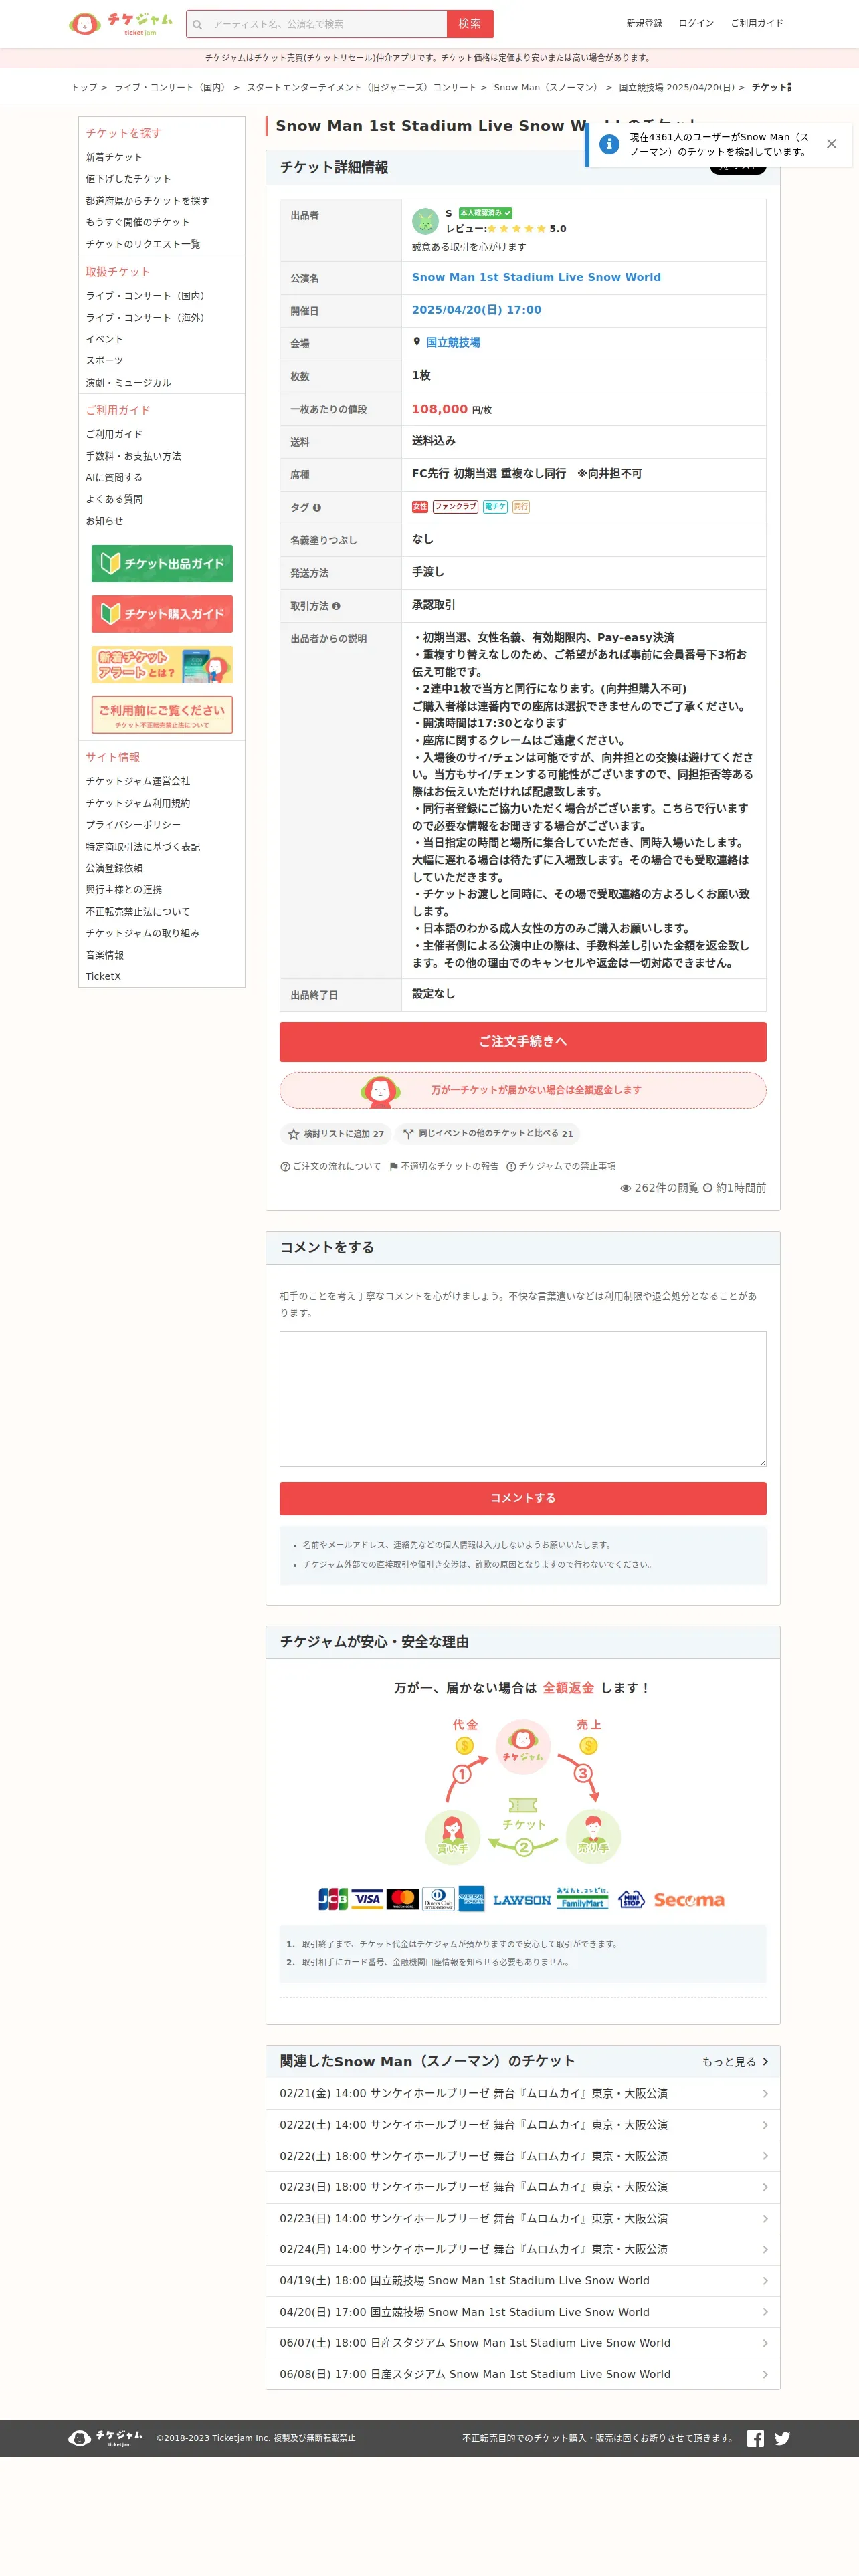Image resolution: width=859 pixels, height=2576 pixels.
Task: Click the star icon to add to watchlist
Action: (x=293, y=1134)
